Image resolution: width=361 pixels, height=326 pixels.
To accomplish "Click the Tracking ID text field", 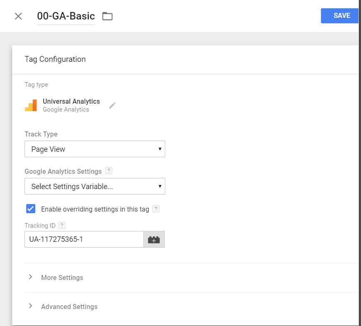I will coord(84,240).
